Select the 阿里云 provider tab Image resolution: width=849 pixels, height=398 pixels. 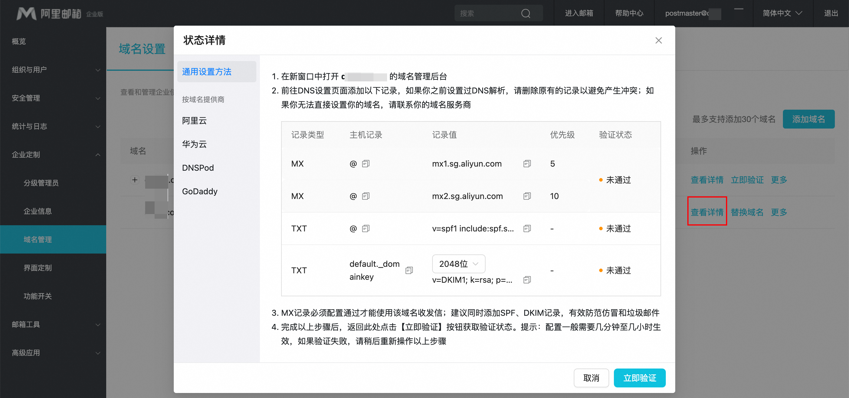(x=194, y=121)
